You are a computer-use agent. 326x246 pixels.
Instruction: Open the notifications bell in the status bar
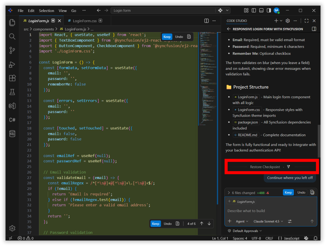tap(315, 238)
